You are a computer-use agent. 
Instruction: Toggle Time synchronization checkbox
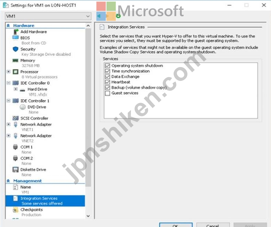click(107, 71)
